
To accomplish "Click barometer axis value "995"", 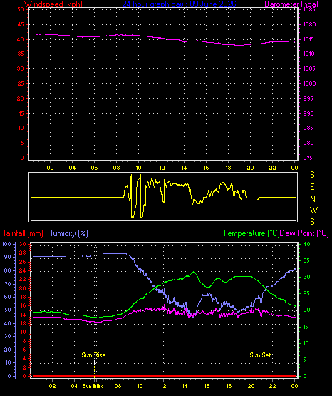I will pos(308,98).
